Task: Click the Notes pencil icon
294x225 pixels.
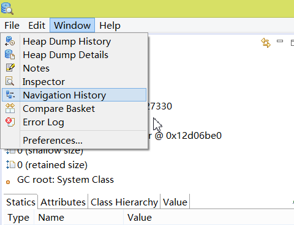Action: [10, 68]
